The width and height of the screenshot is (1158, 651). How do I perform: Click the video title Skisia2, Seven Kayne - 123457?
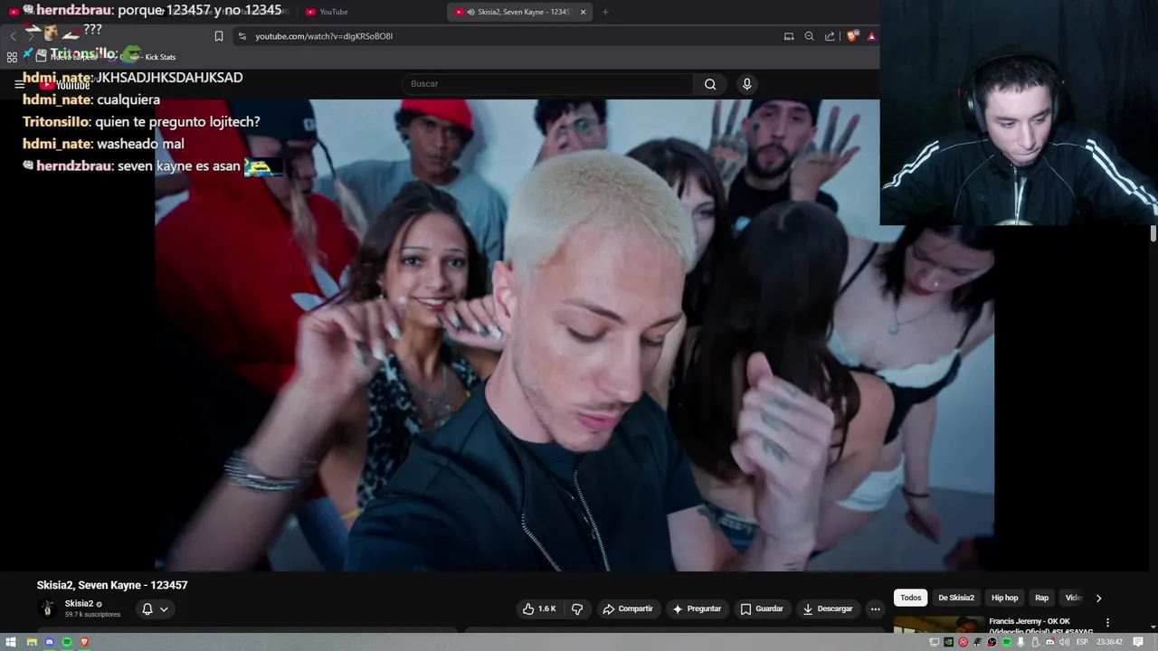(x=112, y=585)
